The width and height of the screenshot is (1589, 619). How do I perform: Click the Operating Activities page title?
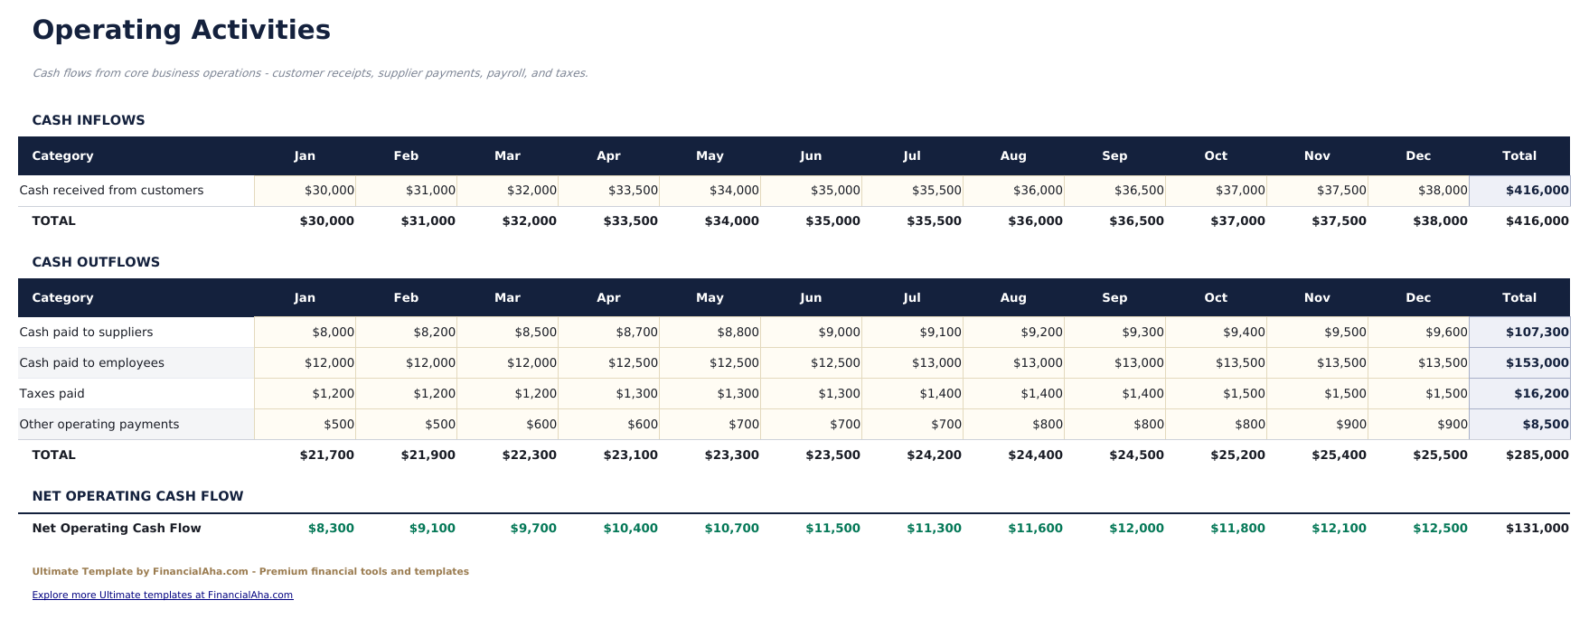(182, 30)
